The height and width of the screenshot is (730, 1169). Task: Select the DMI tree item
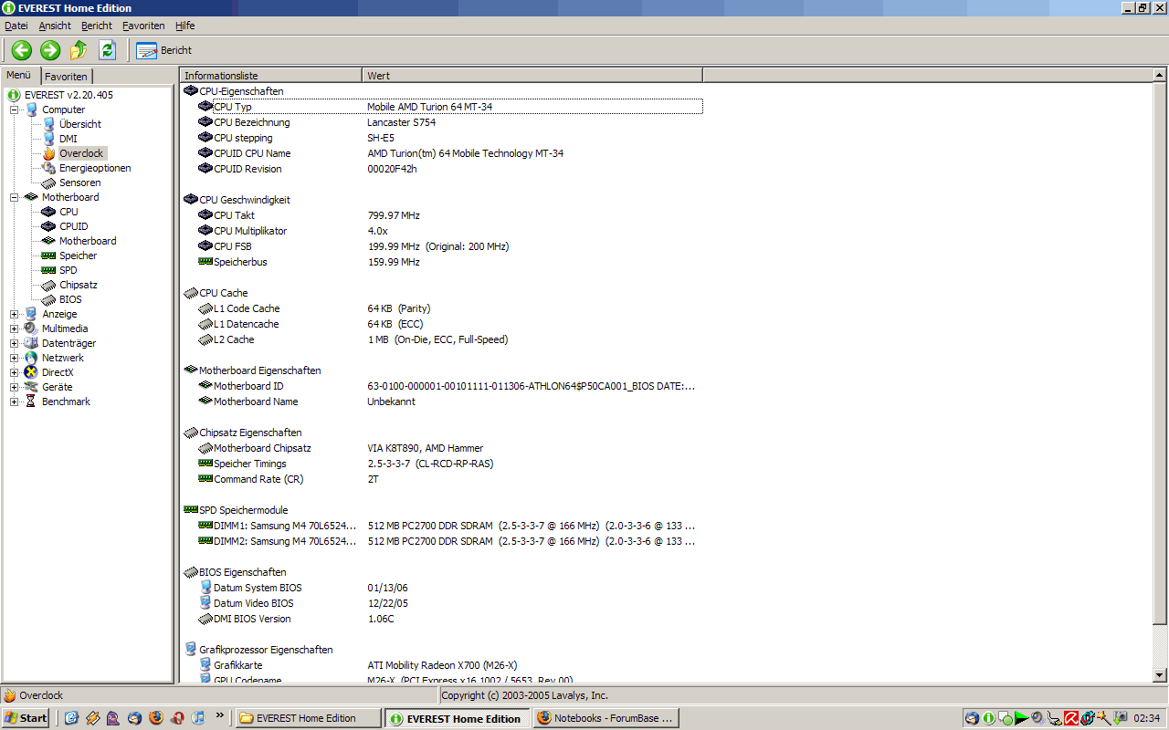tap(68, 139)
